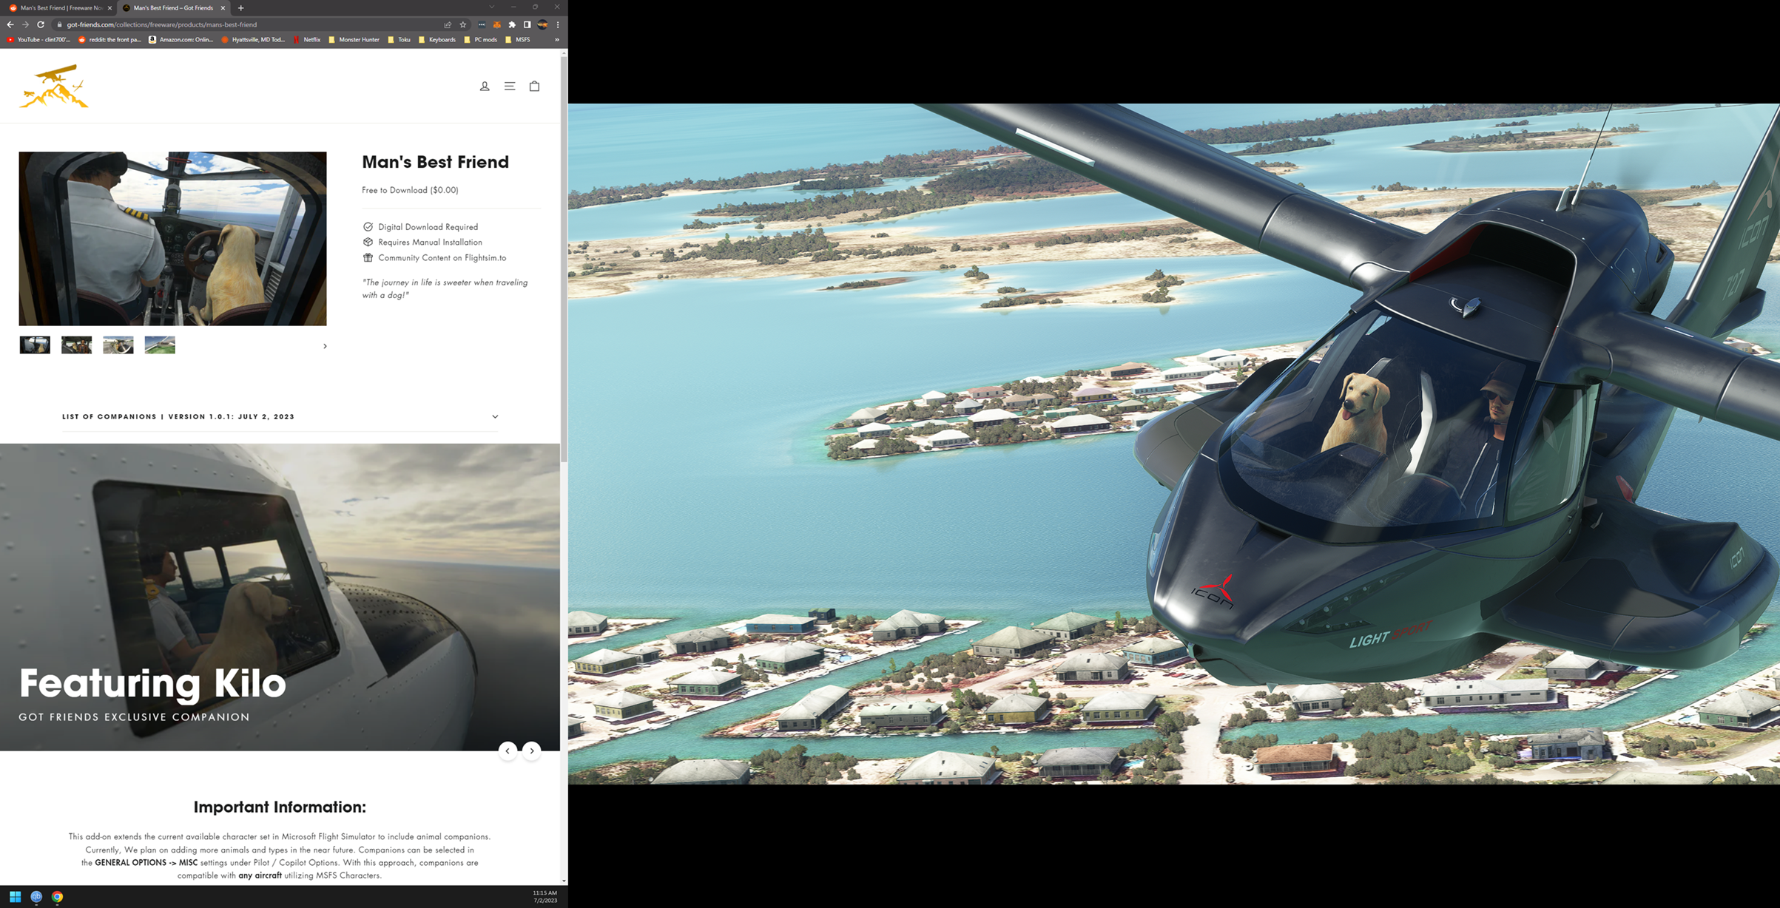Screen dimensions: 1780x908
Task: Open the account login icon
Action: click(x=485, y=86)
